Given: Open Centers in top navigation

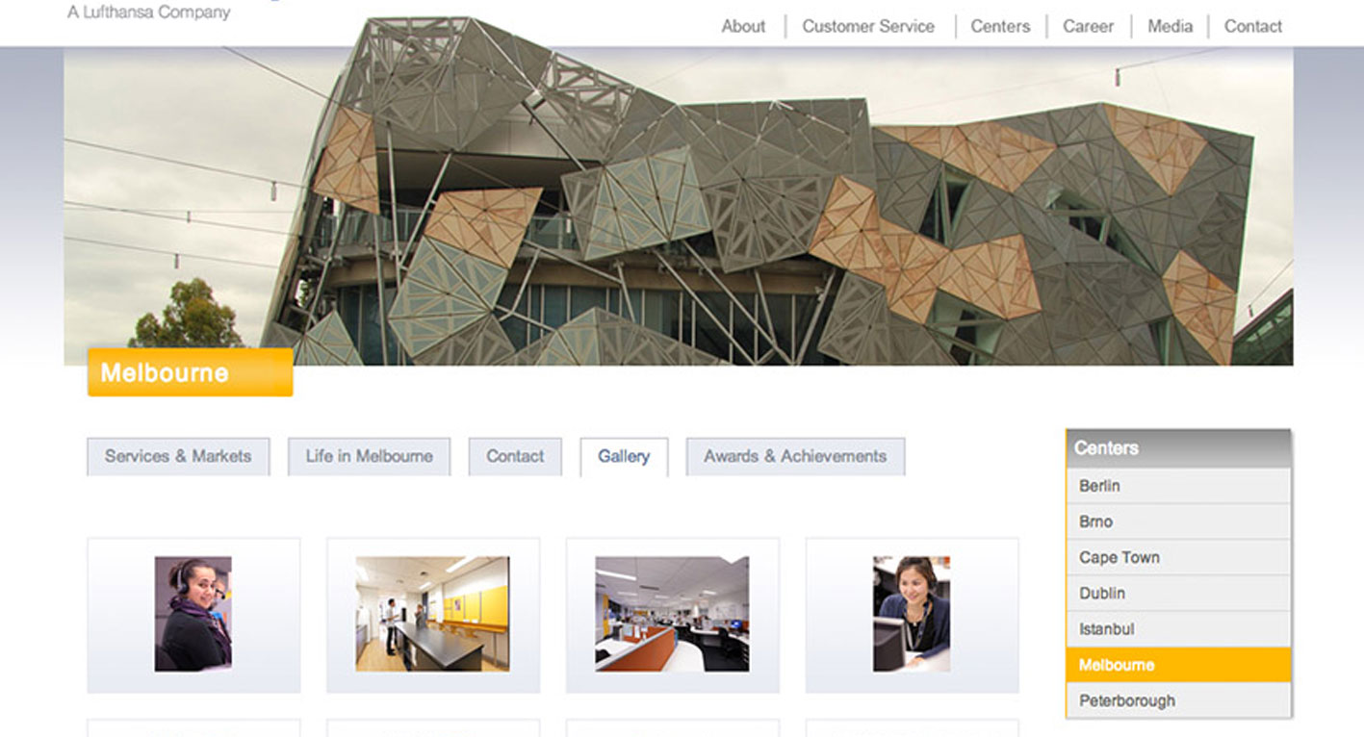Looking at the screenshot, I should pyautogui.click(x=1000, y=27).
